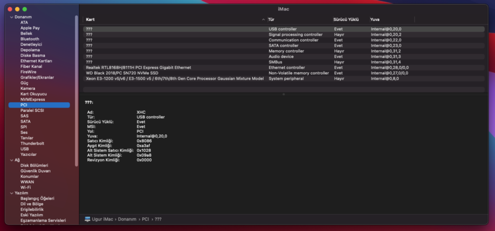The width and height of the screenshot is (495, 231).
Task: Select USB in the hardware list
Action: (25, 149)
